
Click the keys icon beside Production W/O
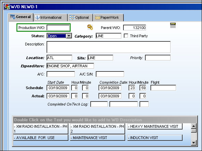(x=90, y=27)
